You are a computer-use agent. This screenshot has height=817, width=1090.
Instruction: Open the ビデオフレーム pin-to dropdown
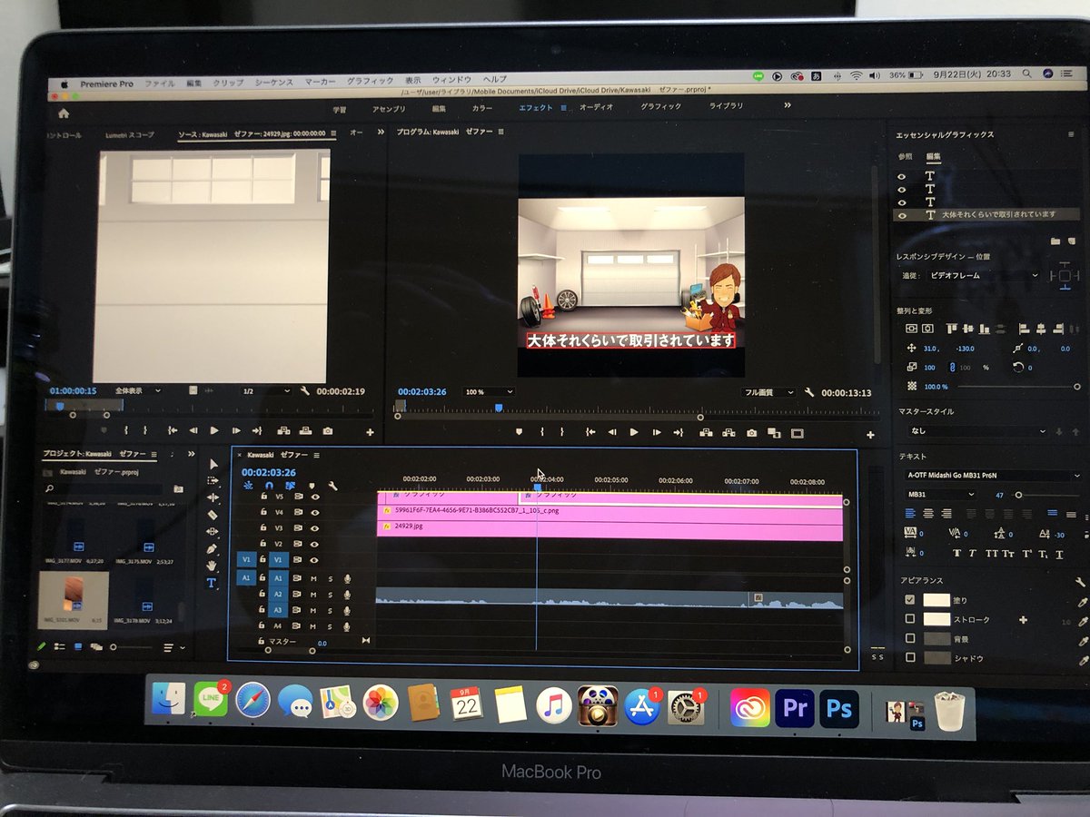pyautogui.click(x=984, y=275)
